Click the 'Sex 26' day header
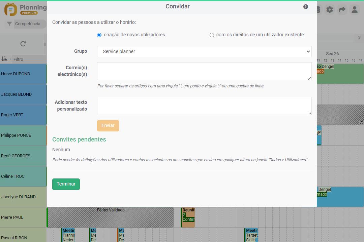This screenshot has width=364, height=242. [x=332, y=54]
